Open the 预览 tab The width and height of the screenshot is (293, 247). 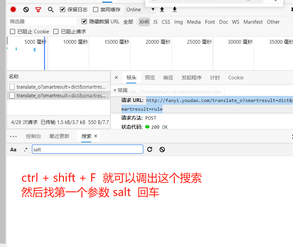(x=150, y=77)
